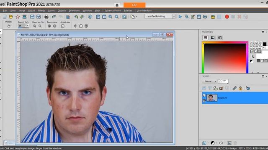Click the Print icon
The width and height of the screenshot is (268, 150).
click(46, 17)
